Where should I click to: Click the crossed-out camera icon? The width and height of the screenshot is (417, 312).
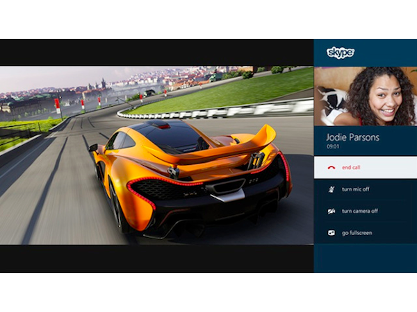[x=331, y=211]
